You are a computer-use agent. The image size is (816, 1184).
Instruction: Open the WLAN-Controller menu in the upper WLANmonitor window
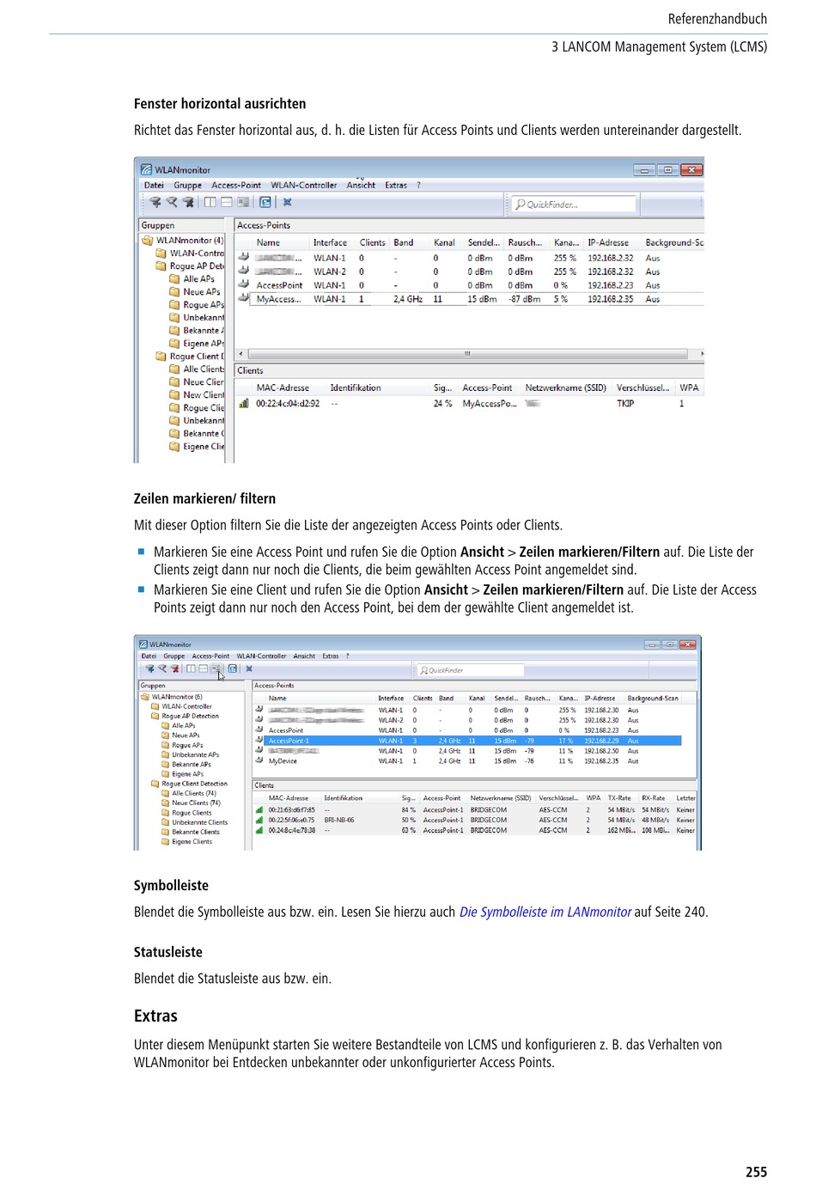point(304,185)
